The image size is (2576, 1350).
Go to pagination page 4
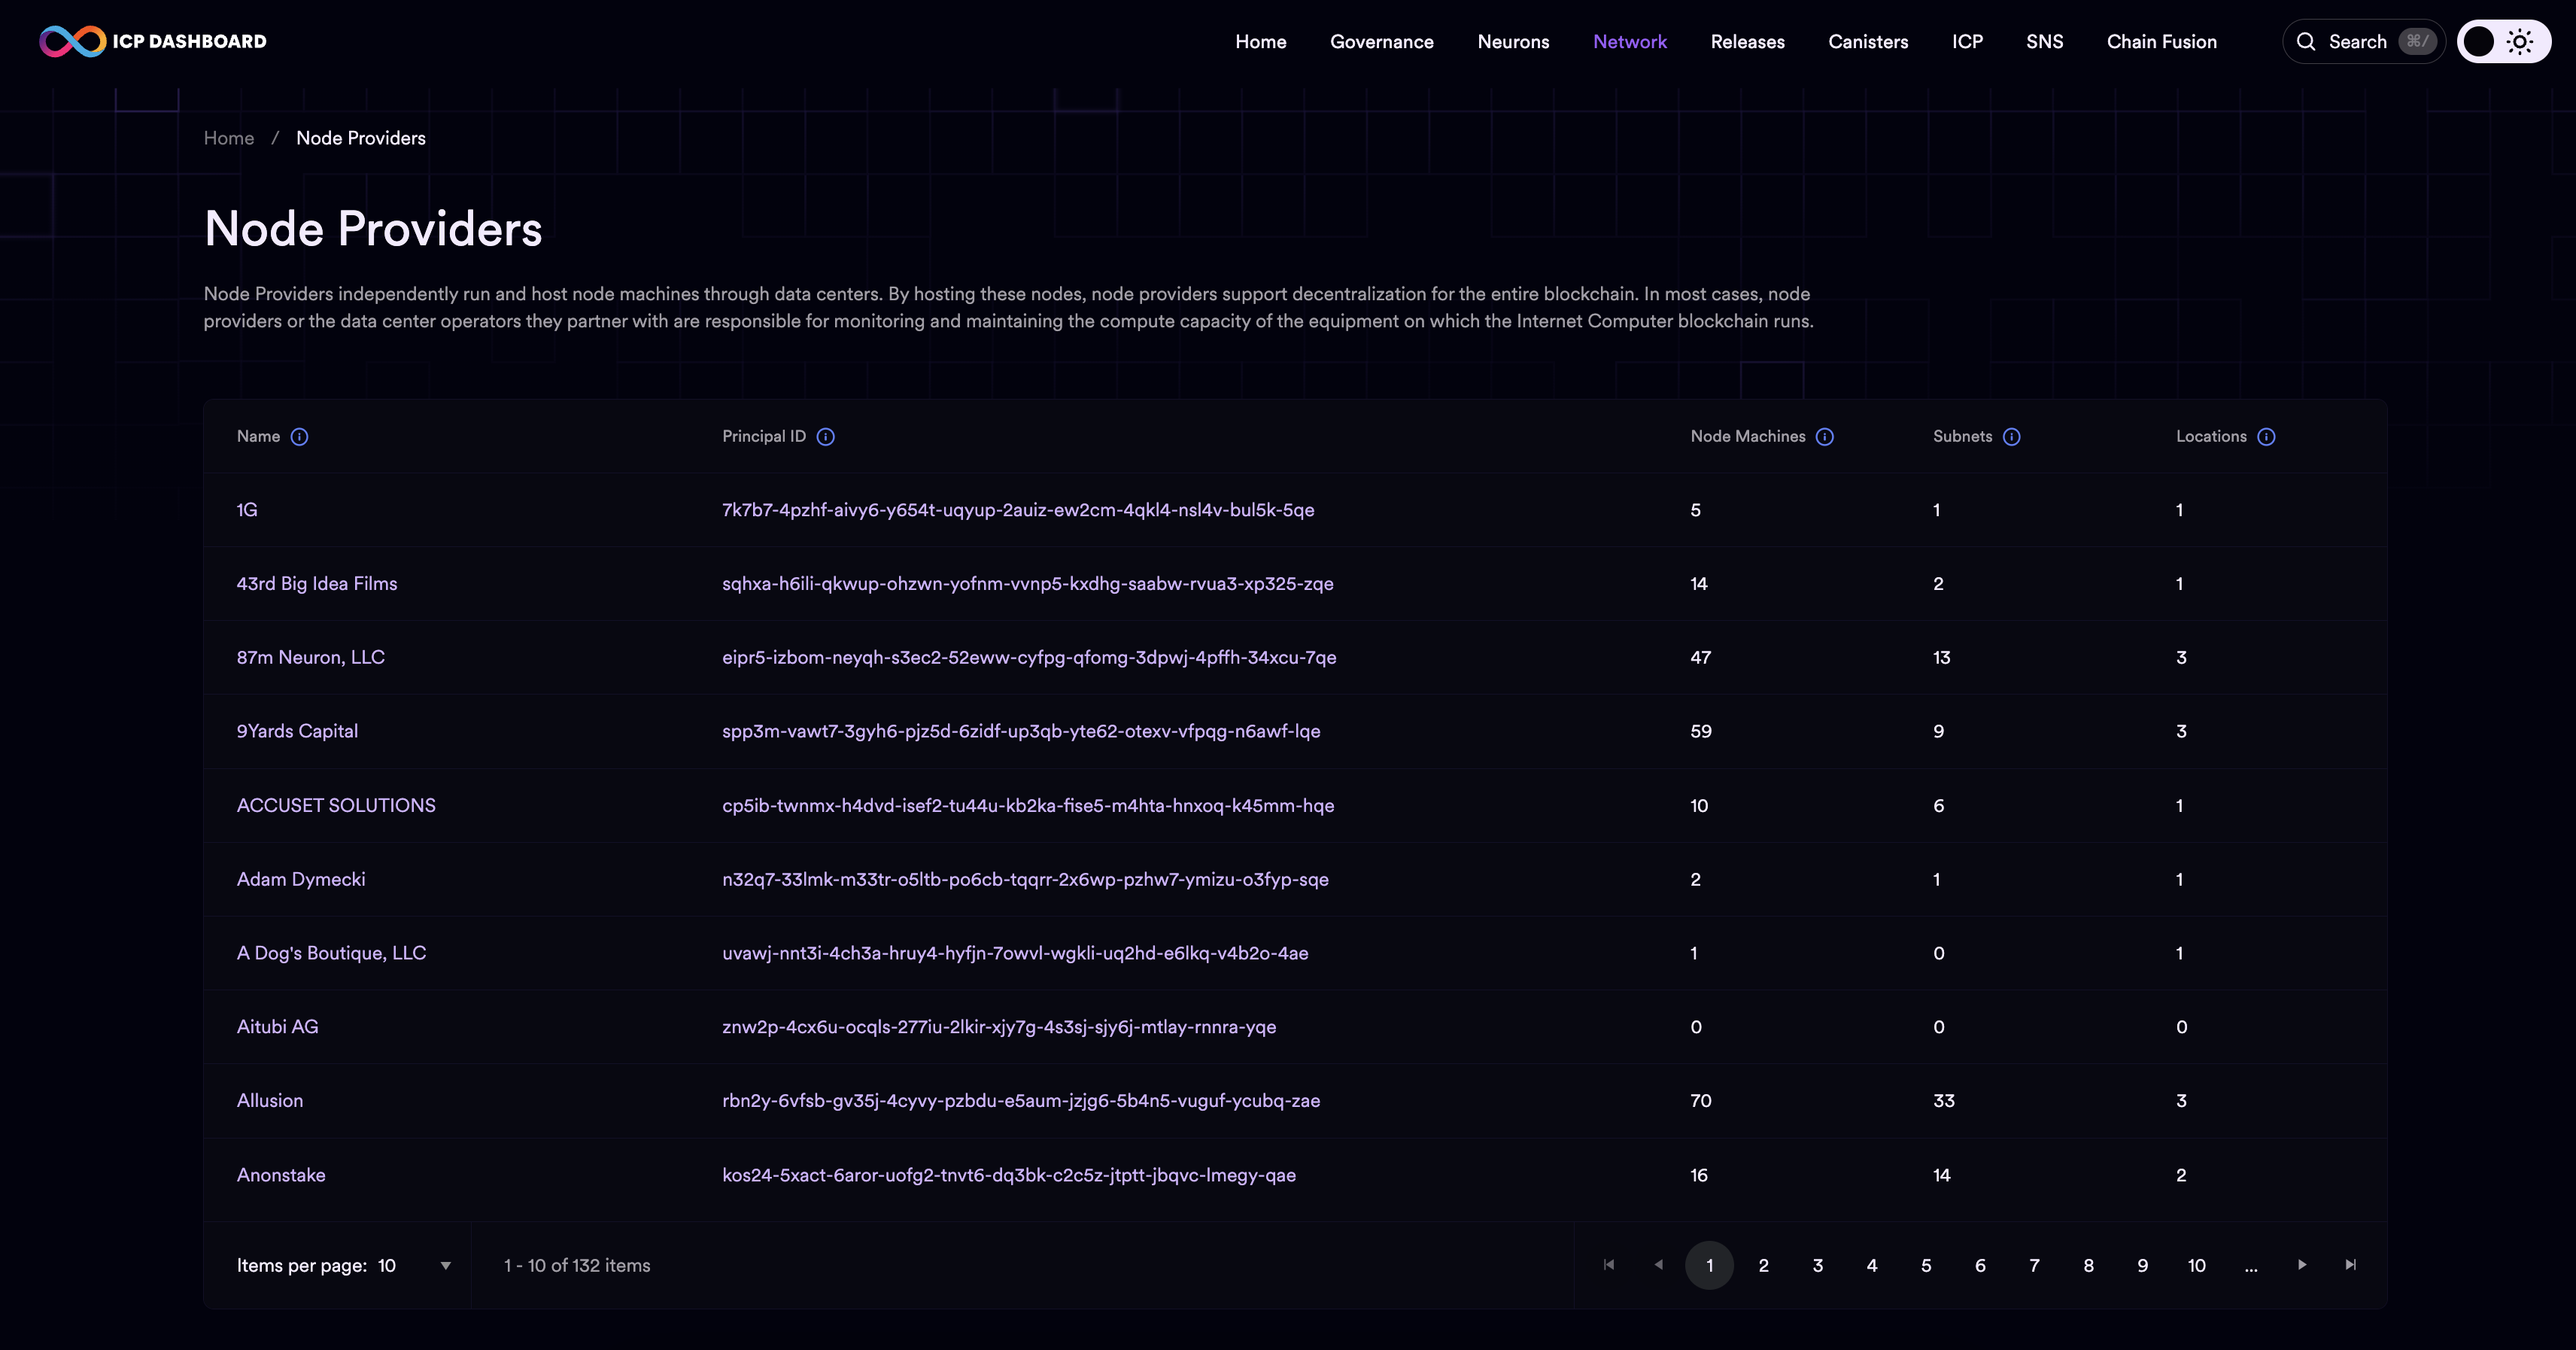(x=1871, y=1265)
